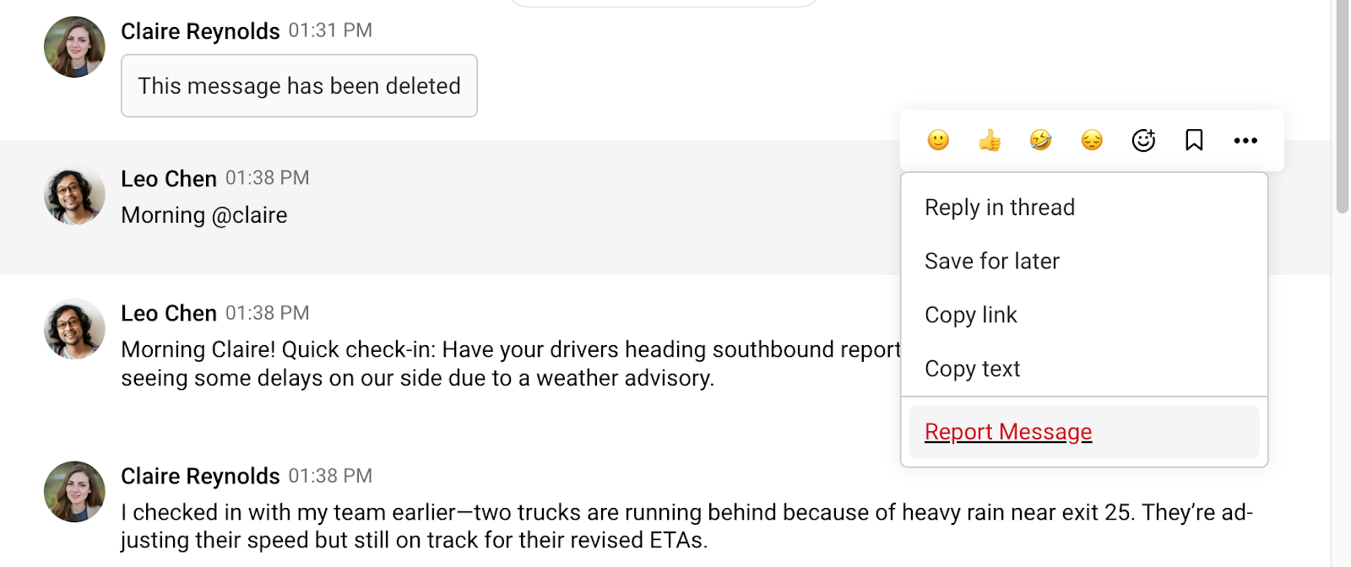The width and height of the screenshot is (1351, 567).
Task: React with the smiley face emoji
Action: [x=938, y=140]
